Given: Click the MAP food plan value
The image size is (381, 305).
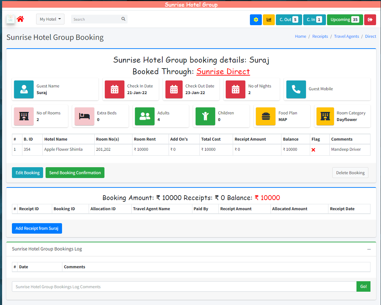Looking at the screenshot, I should pos(283,120).
